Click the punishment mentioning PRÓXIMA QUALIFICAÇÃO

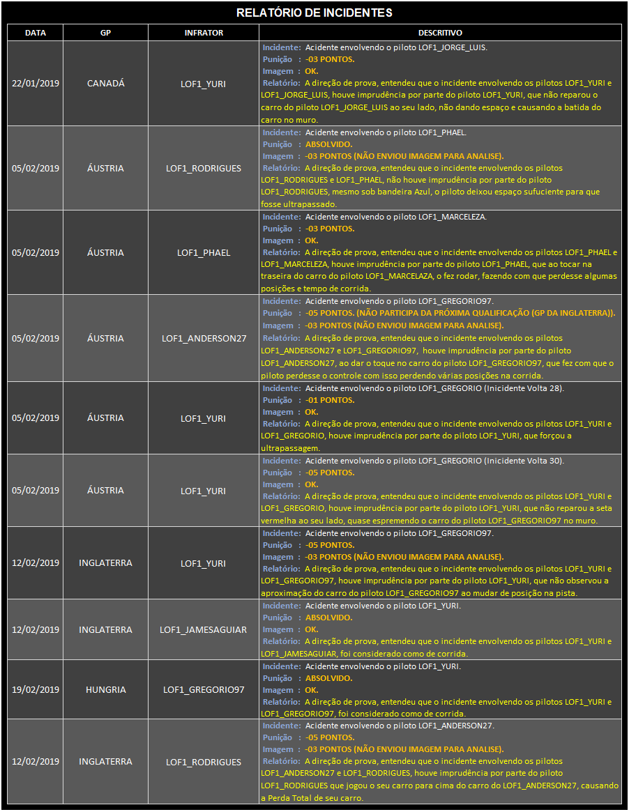pyautogui.click(x=460, y=313)
